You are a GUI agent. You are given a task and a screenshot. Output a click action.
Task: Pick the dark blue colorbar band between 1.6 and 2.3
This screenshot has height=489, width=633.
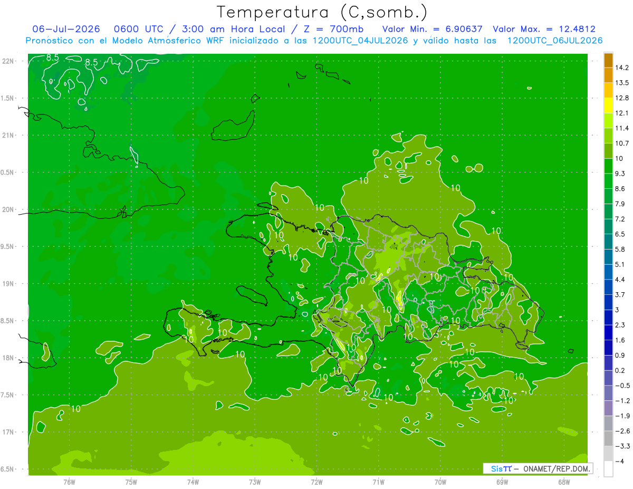608,332
